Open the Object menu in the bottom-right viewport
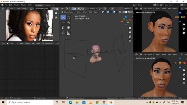Viewport: 187px width, 105px height. point(175,55)
